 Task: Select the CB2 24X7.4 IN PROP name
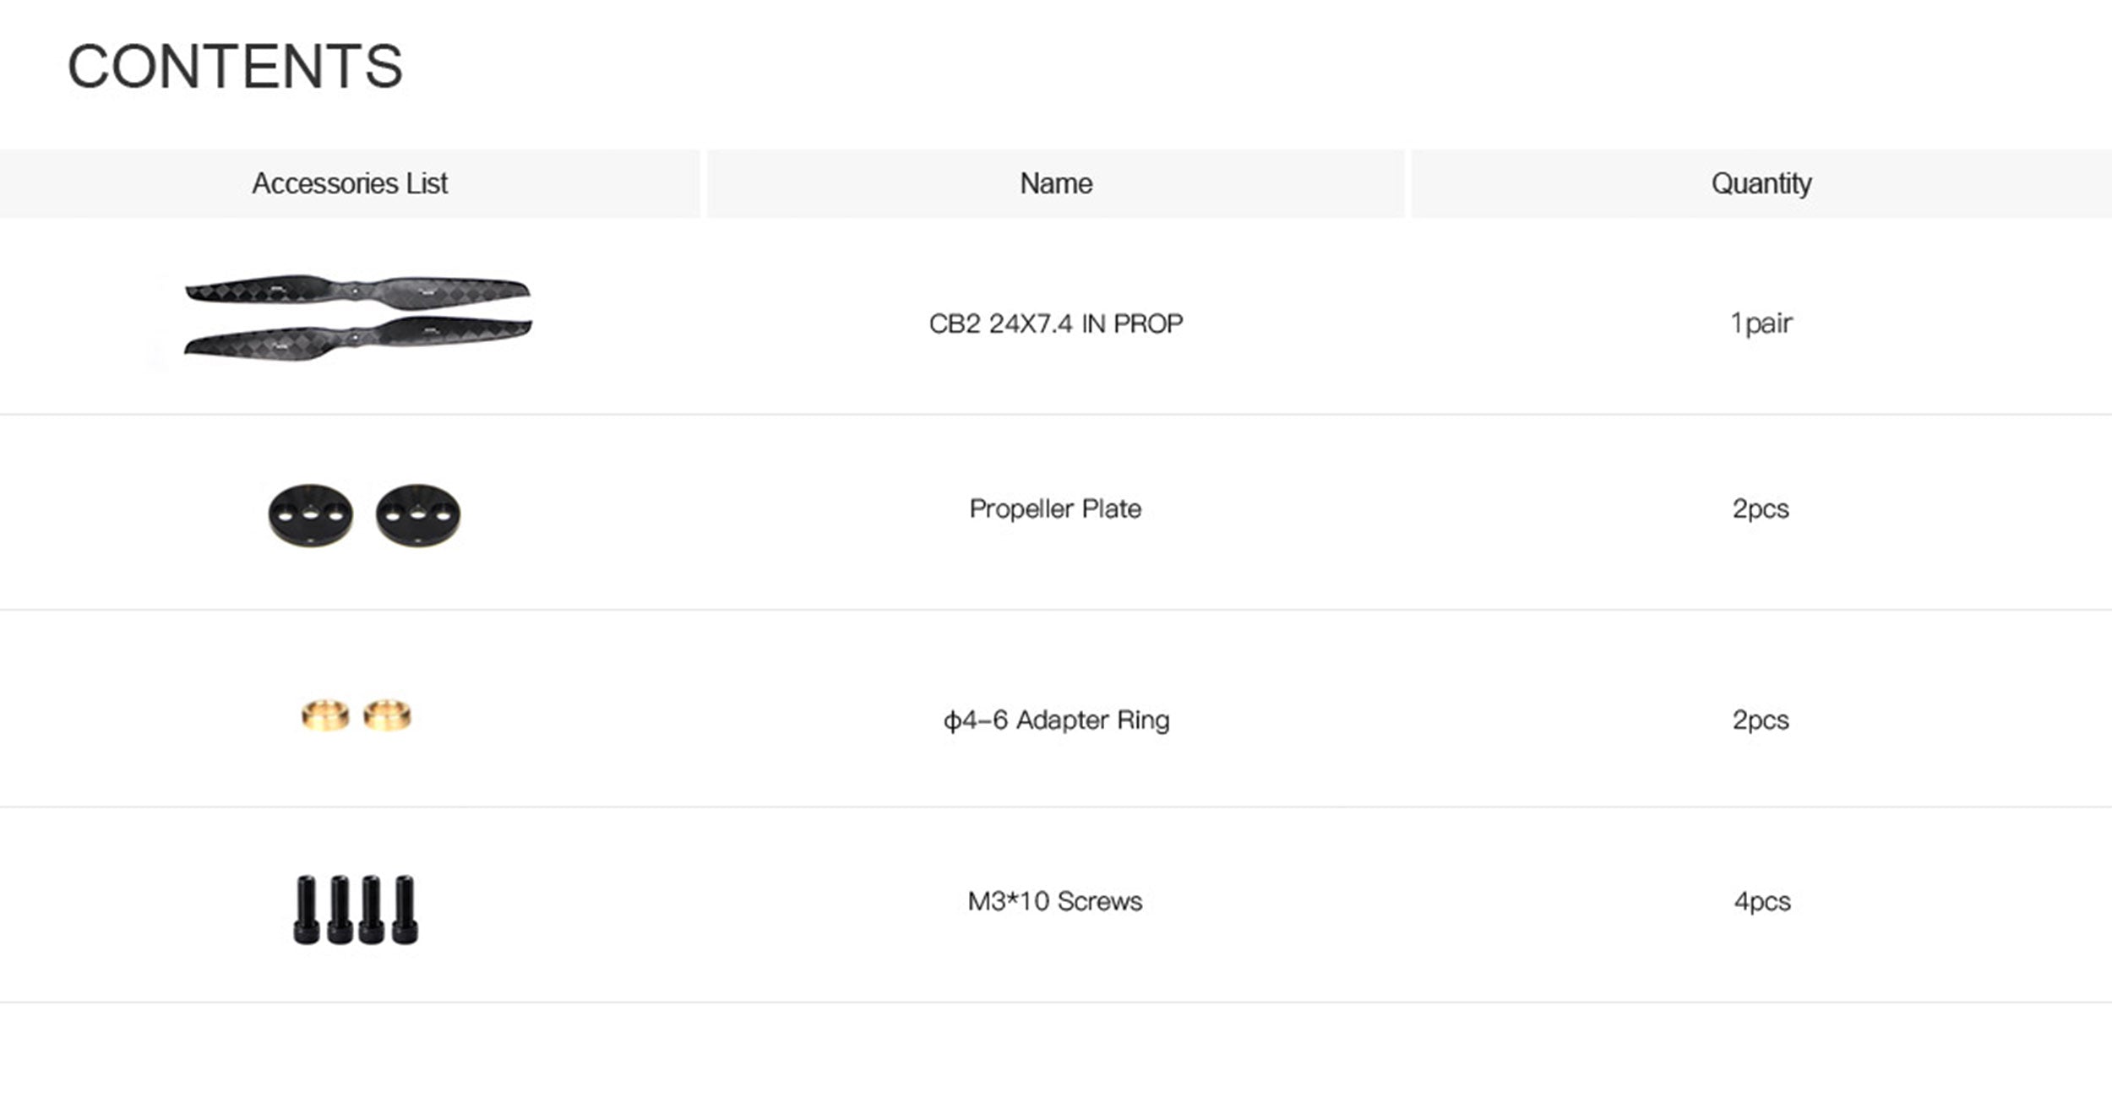(x=1055, y=323)
